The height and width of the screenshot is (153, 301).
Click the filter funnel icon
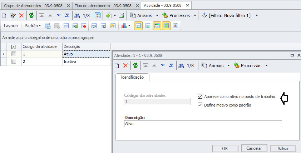(204, 15)
